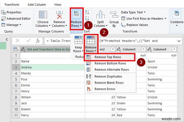
Task: Open Column2 filter dropdown
Action: coord(113,49)
